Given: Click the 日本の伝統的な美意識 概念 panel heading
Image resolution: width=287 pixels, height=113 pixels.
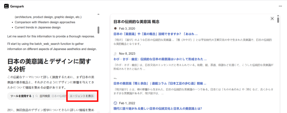Looking at the screenshot, I should tap(136, 21).
